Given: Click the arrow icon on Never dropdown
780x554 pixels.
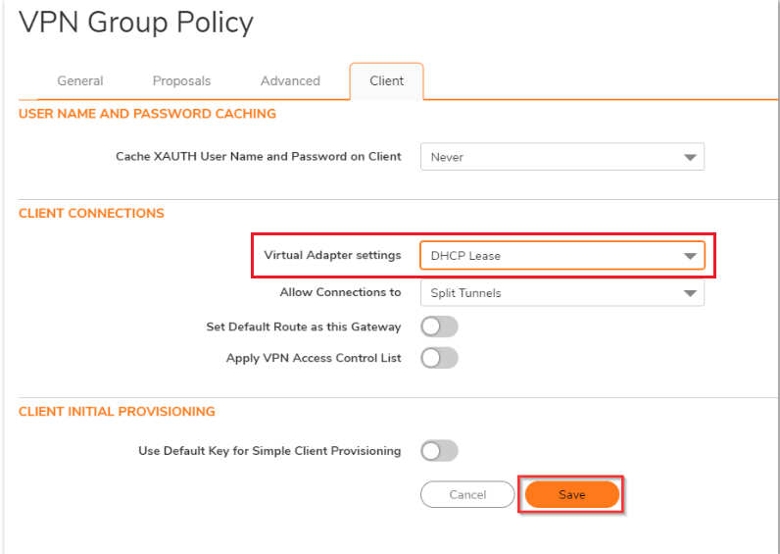Looking at the screenshot, I should (x=690, y=157).
